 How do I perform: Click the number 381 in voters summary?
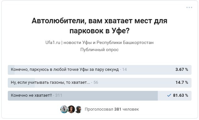(x=118, y=109)
